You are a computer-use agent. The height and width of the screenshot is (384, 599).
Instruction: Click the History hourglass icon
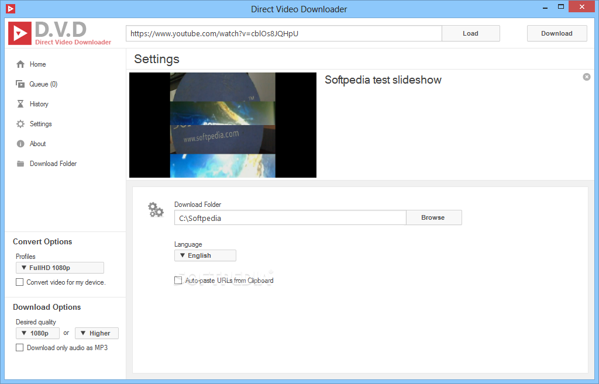[x=20, y=104]
